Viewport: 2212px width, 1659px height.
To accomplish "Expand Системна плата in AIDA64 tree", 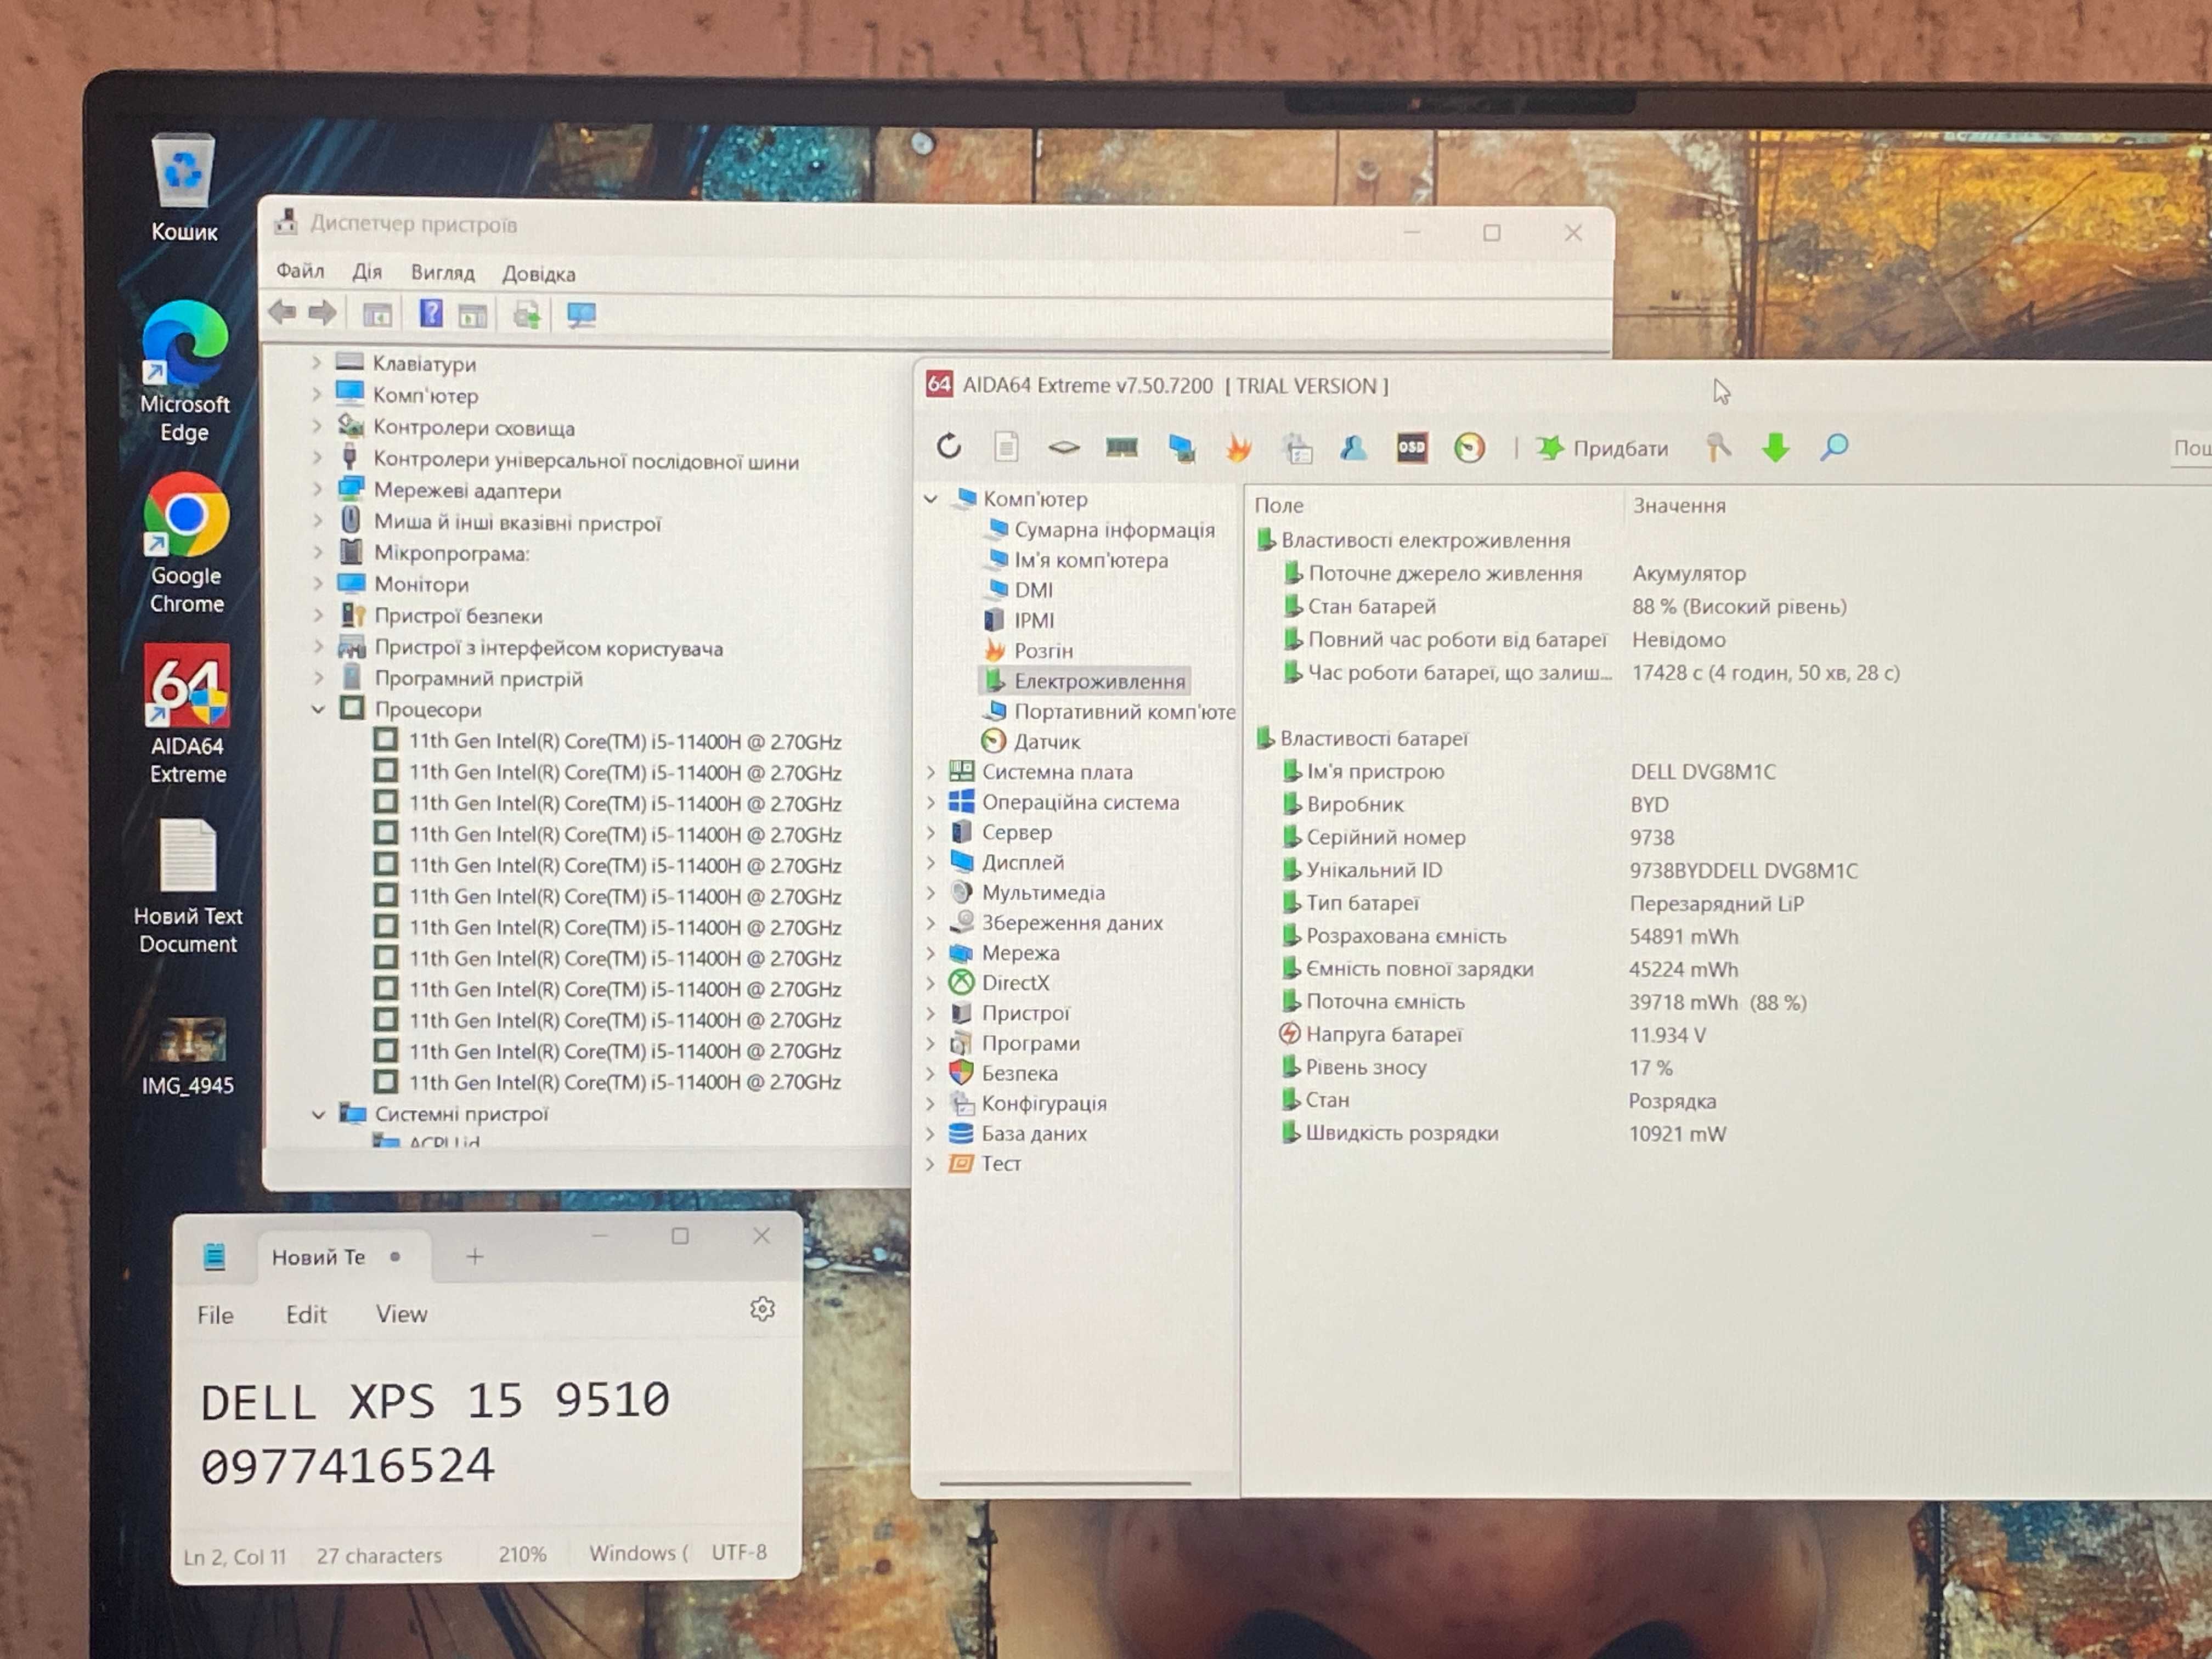I will point(930,772).
